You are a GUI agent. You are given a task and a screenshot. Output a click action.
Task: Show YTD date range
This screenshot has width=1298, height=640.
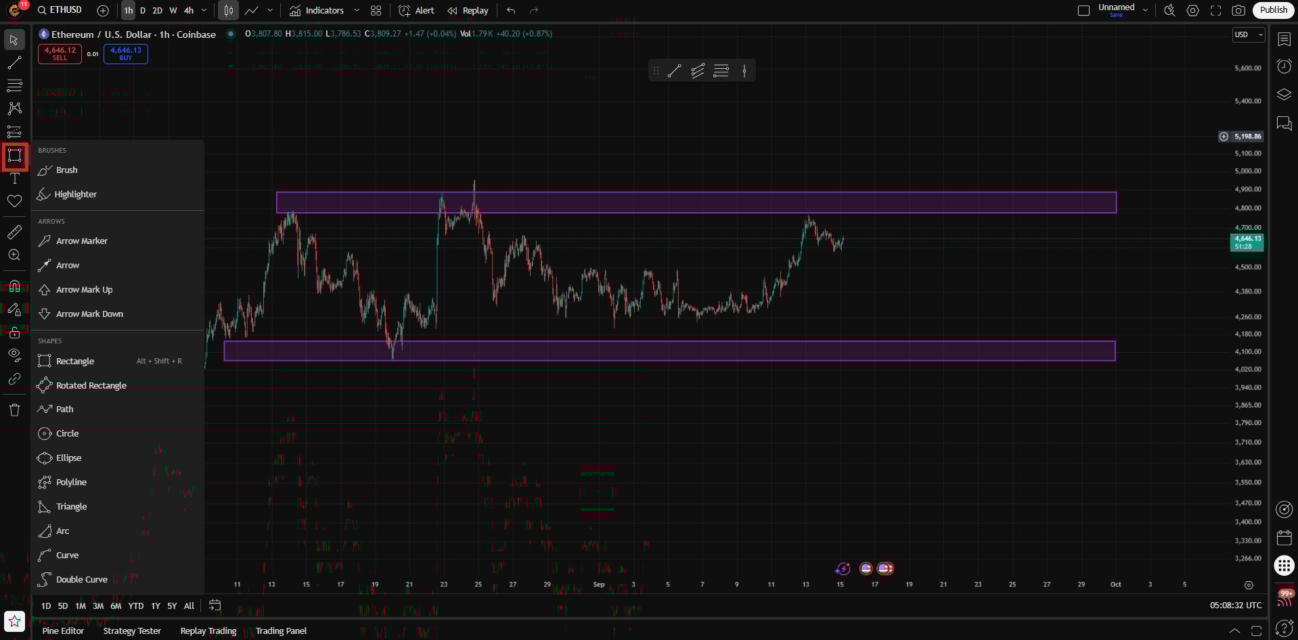point(136,606)
